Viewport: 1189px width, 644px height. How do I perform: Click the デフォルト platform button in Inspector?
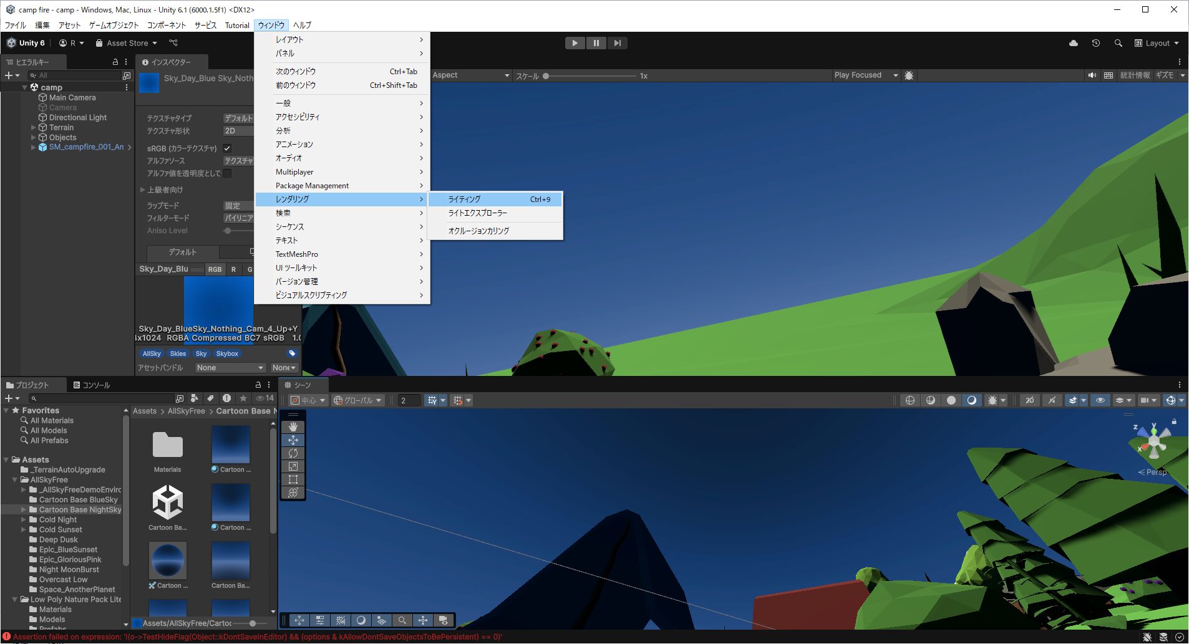(182, 252)
